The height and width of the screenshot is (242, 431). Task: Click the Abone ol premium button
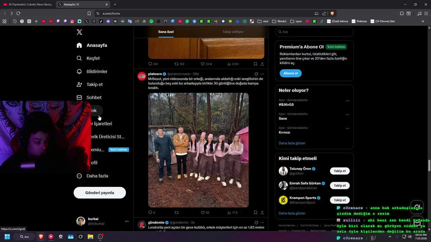pyautogui.click(x=291, y=73)
